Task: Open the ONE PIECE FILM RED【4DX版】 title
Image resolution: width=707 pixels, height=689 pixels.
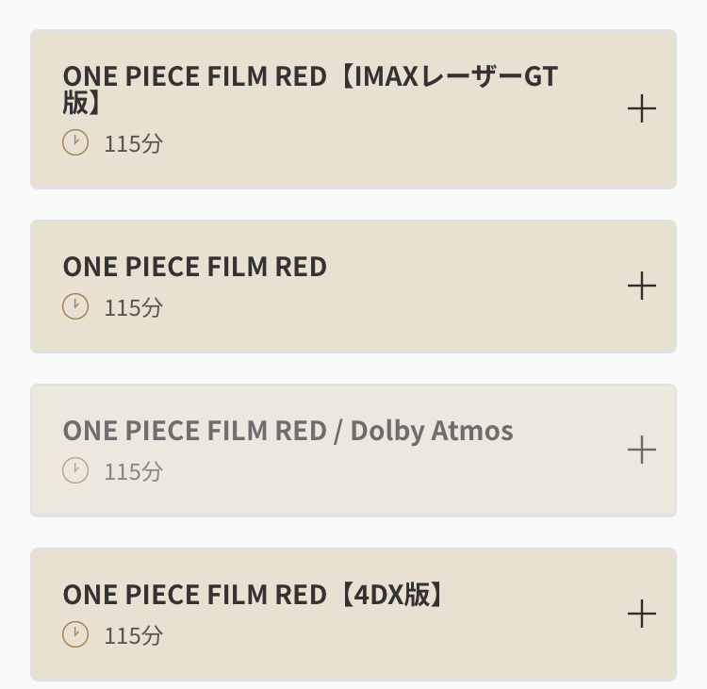Action: (x=254, y=595)
